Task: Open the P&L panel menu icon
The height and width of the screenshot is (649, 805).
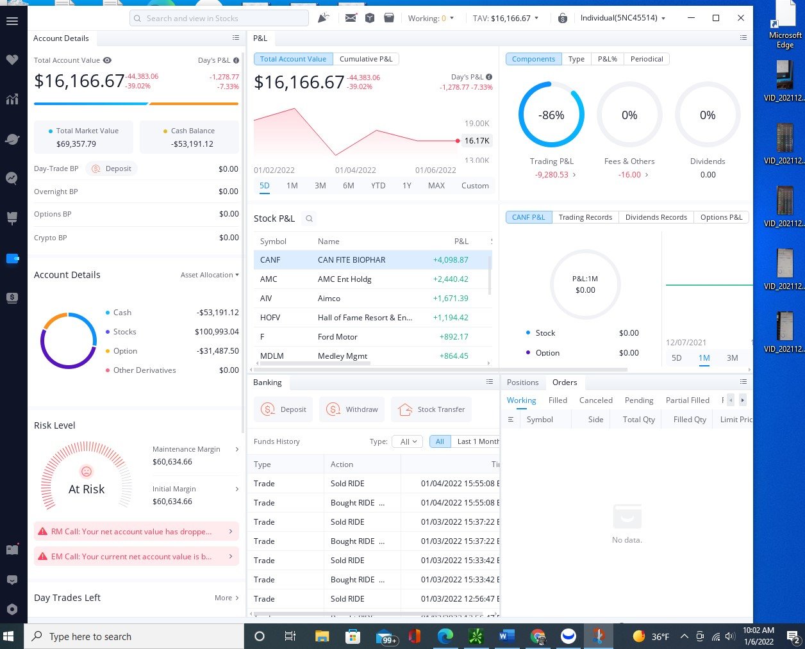Action: [x=743, y=38]
